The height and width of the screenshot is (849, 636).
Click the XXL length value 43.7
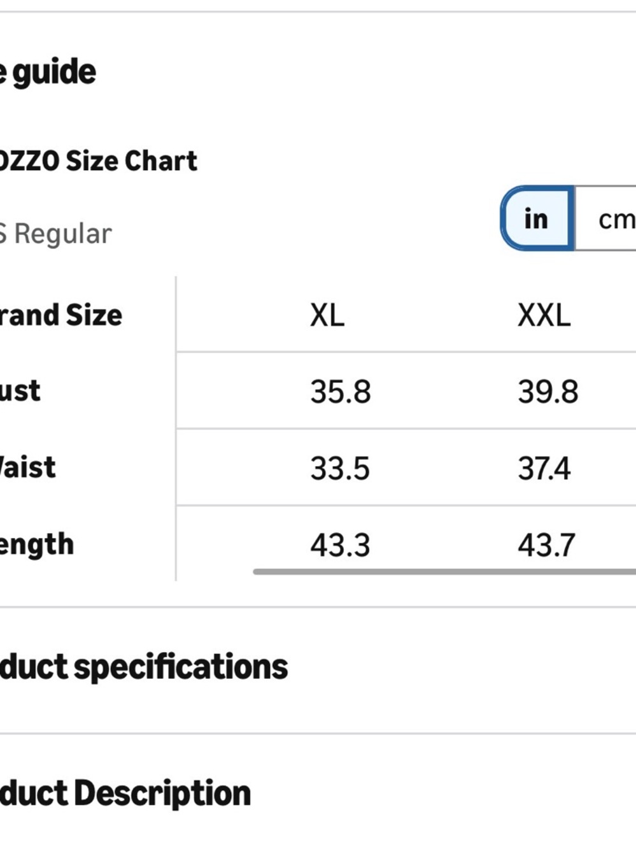click(x=546, y=545)
